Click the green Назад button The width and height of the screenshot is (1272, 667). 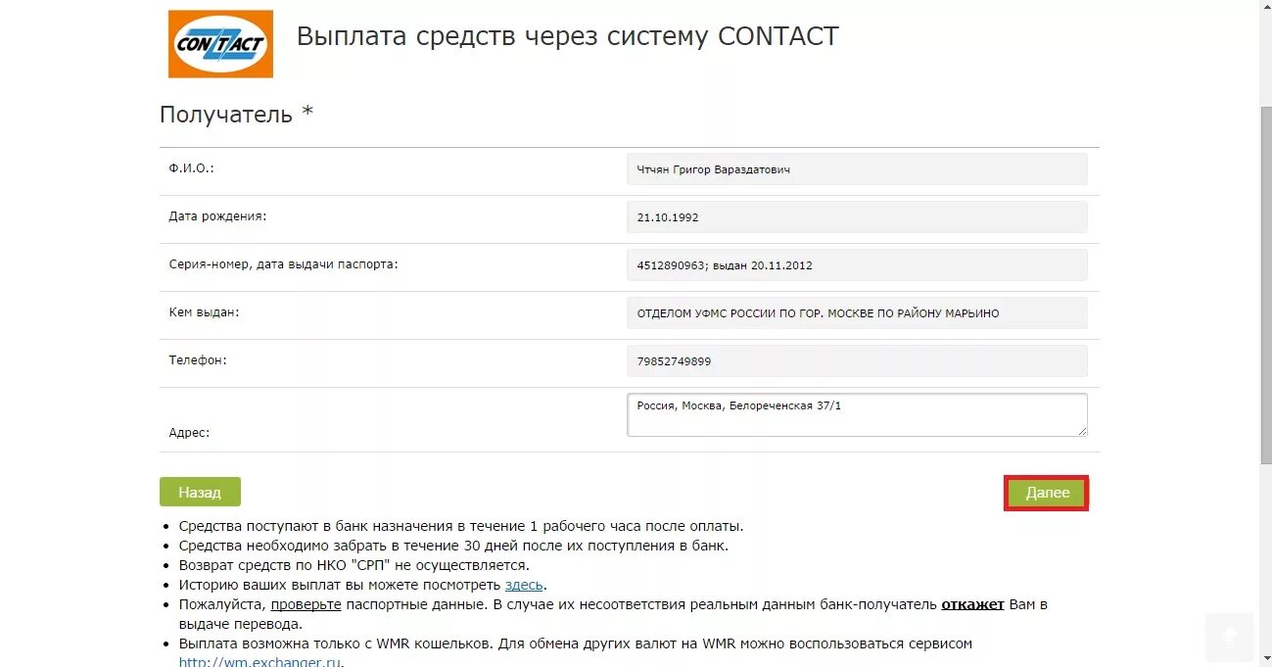coord(200,492)
